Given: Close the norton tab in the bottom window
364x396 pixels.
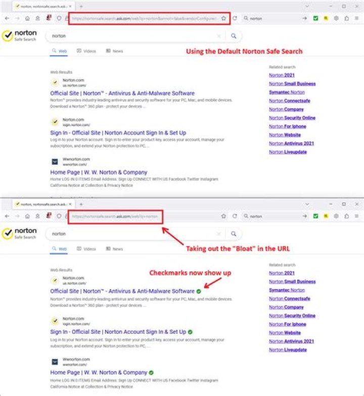Looking at the screenshot, I should [x=70, y=204].
